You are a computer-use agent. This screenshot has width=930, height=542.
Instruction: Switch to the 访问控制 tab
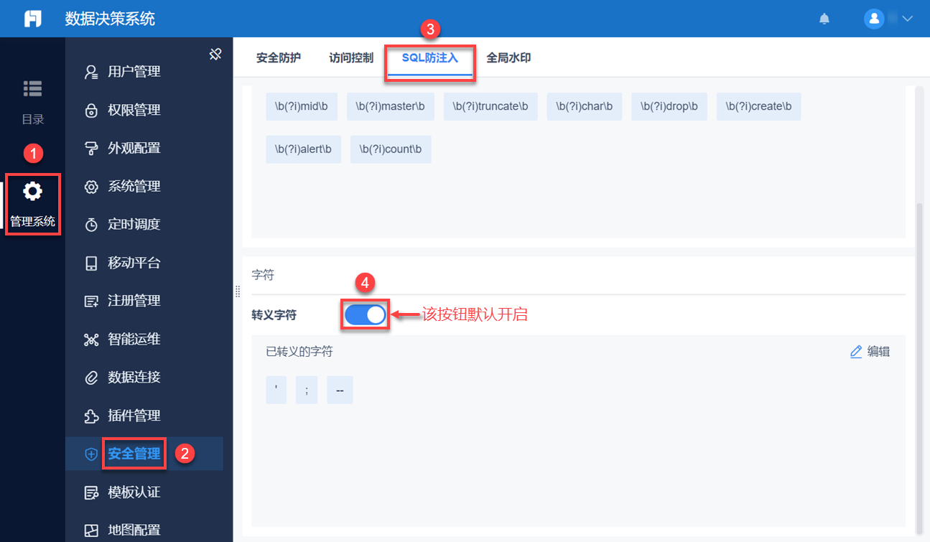tap(351, 58)
